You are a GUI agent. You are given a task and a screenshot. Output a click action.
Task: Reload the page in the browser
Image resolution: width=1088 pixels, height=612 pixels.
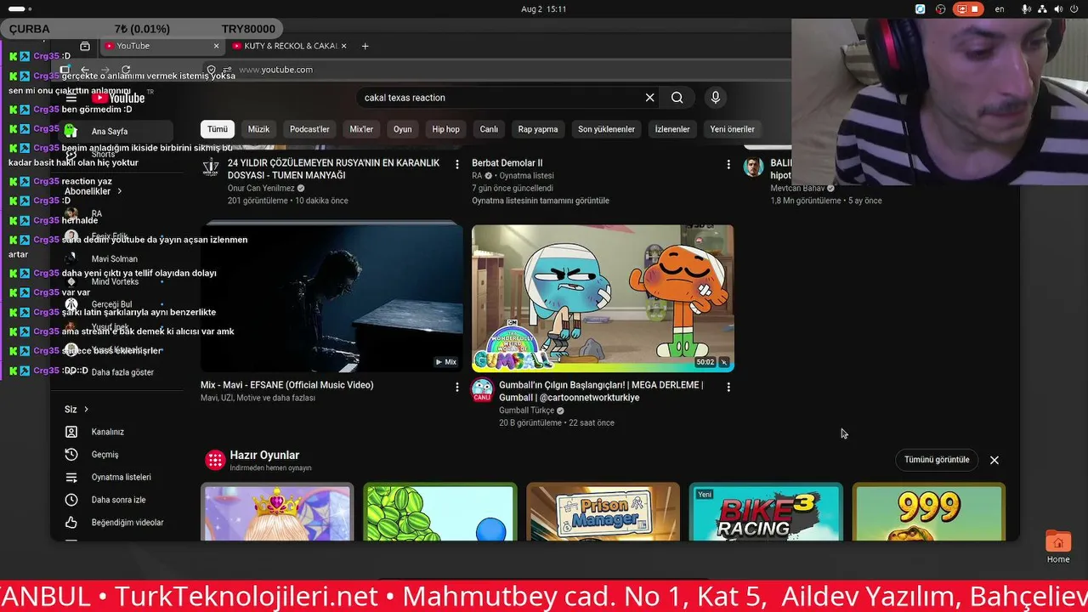126,70
